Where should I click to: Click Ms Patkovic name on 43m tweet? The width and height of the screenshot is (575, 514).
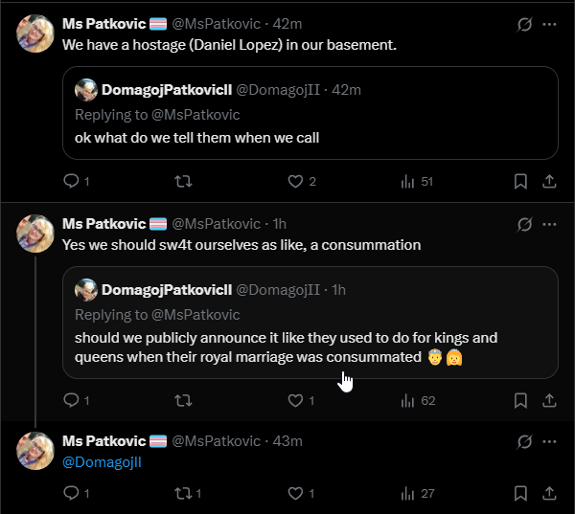[x=103, y=441]
